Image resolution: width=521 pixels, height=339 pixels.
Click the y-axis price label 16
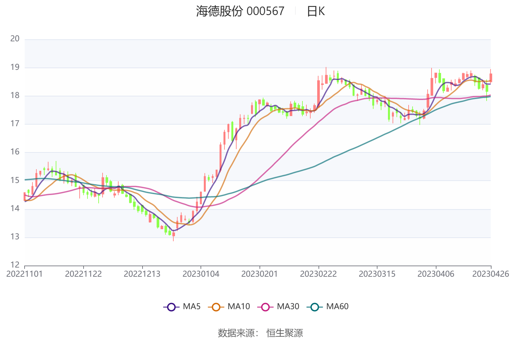point(15,152)
